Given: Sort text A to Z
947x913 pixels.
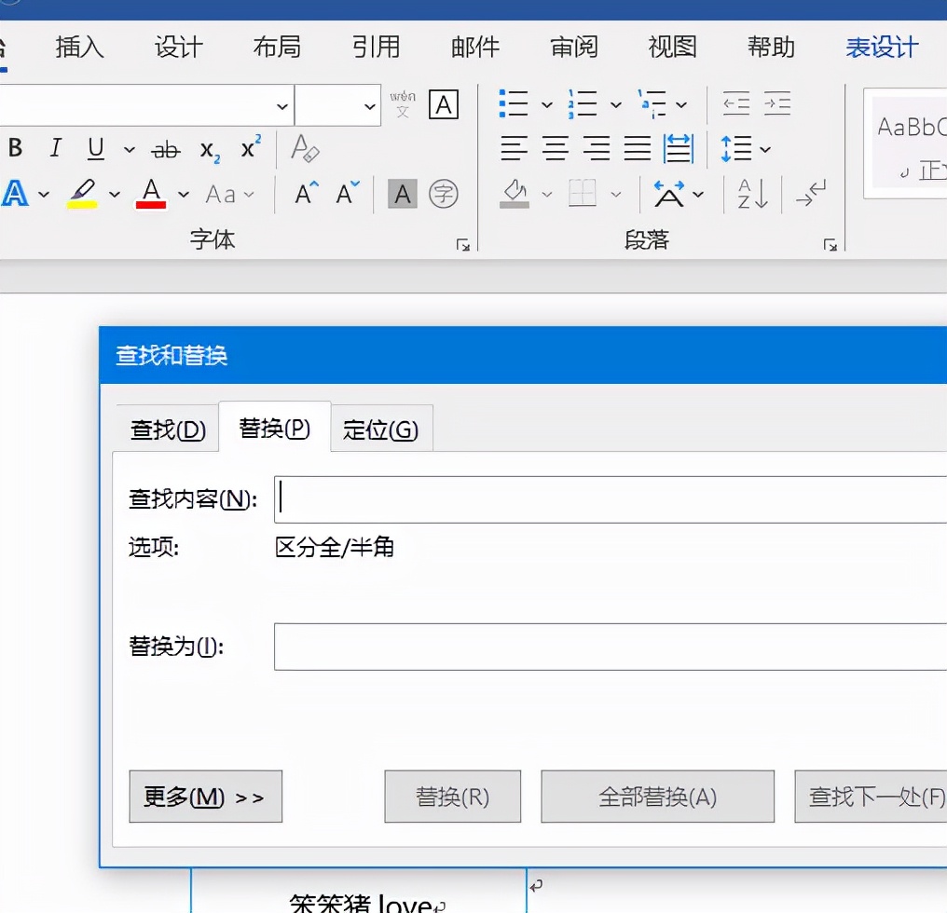Looking at the screenshot, I should point(752,194).
